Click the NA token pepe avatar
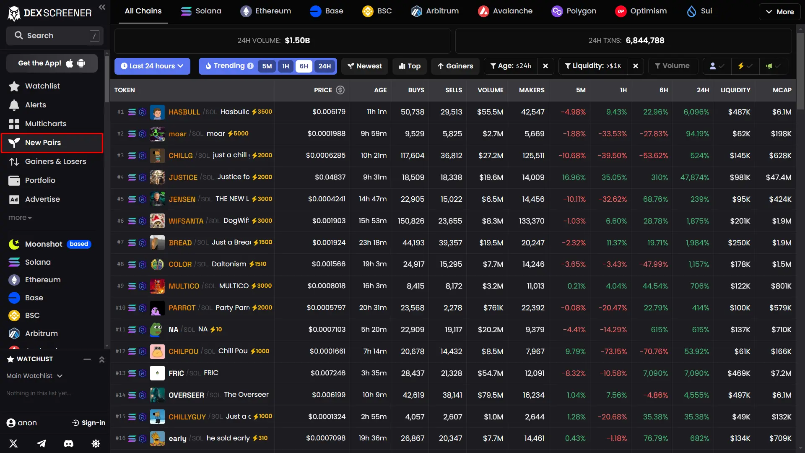The image size is (805, 453). [x=157, y=330]
